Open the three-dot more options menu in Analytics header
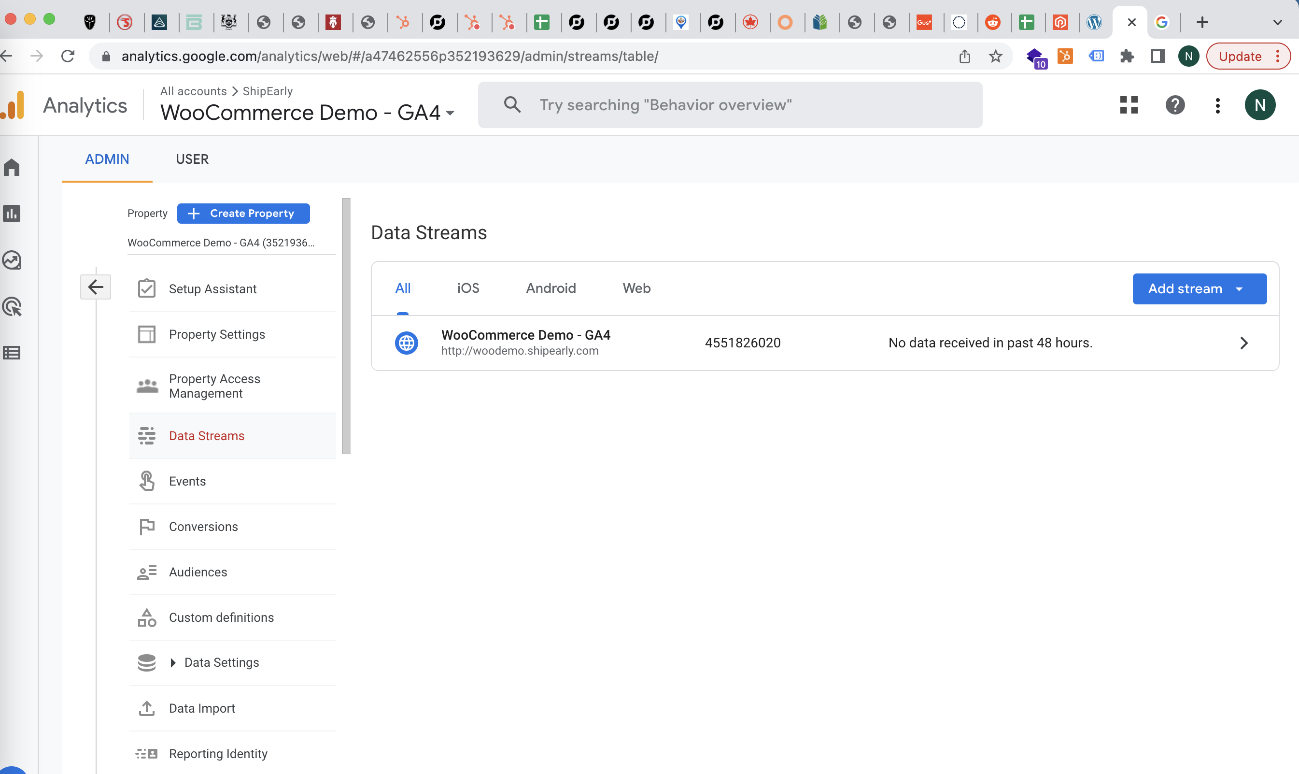The width and height of the screenshot is (1299, 774). click(1218, 105)
